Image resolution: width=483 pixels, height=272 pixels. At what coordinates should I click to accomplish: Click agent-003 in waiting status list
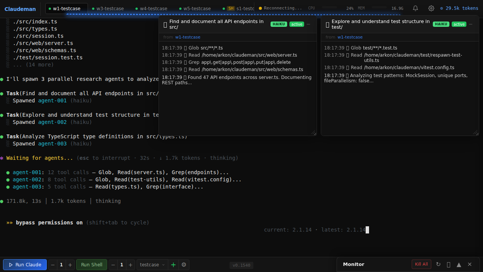tap(27, 187)
